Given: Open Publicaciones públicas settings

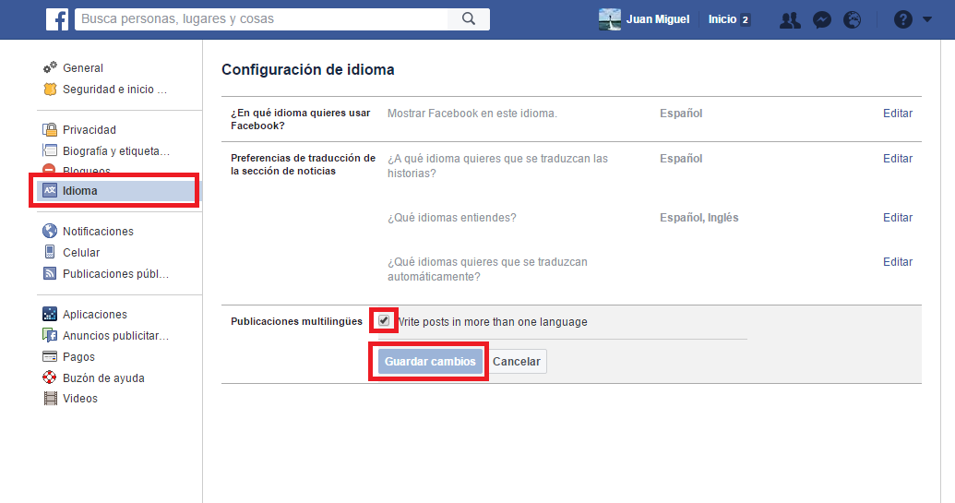Looking at the screenshot, I should click(x=115, y=274).
